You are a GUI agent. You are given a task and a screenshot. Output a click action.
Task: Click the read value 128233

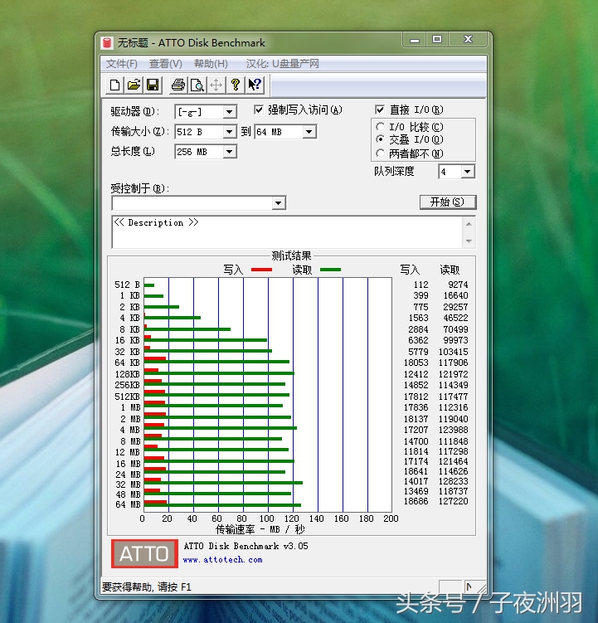tap(454, 481)
